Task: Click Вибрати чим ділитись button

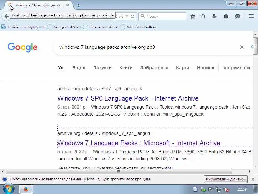Action: pyautogui.click(x=226, y=179)
